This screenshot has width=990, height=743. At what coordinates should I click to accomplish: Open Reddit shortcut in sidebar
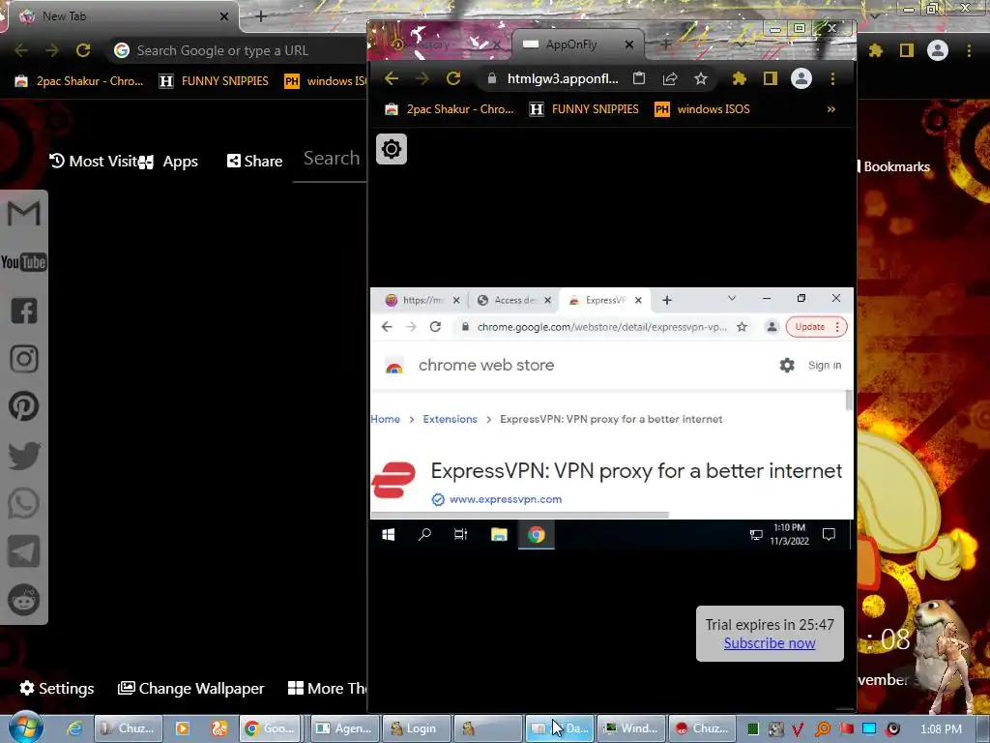(x=24, y=600)
